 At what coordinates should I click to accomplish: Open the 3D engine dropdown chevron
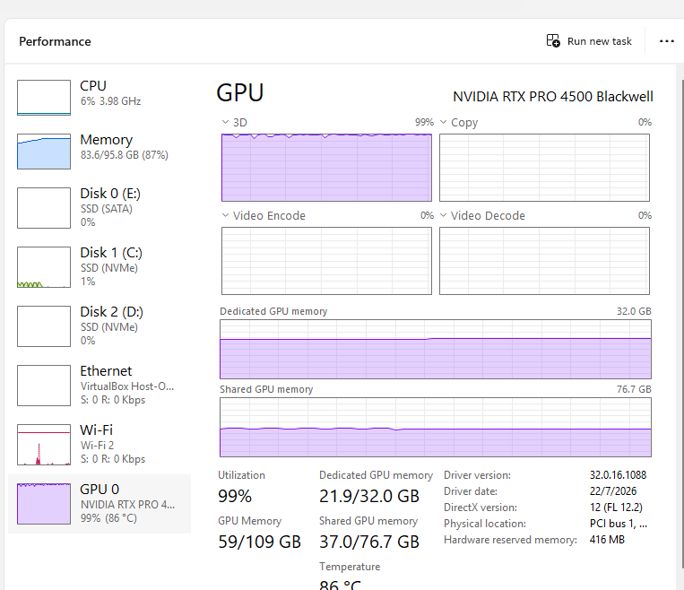(226, 122)
